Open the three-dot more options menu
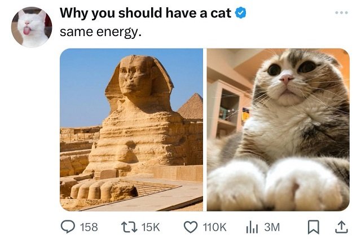This screenshot has width=361, height=243. (x=341, y=12)
